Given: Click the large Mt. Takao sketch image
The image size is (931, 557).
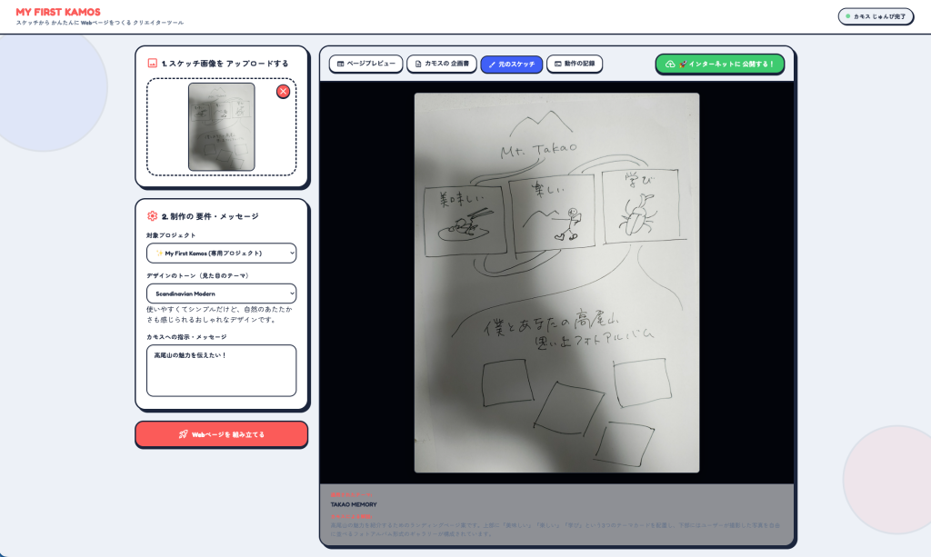Looking at the screenshot, I should coord(556,283).
